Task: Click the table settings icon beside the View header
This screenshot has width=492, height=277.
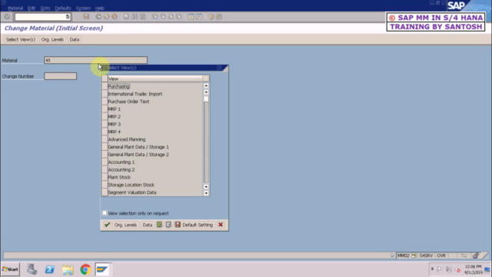Action: coord(206,78)
